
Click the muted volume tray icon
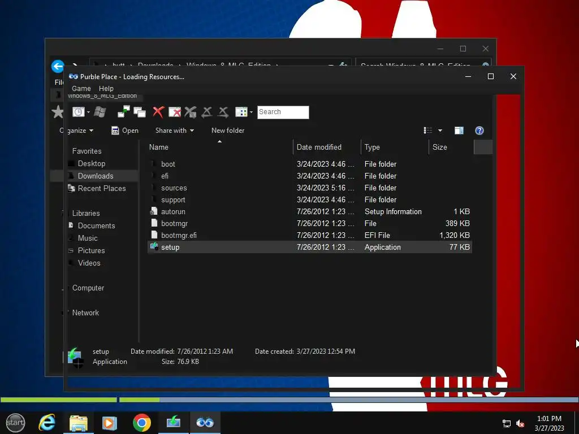[x=520, y=424]
